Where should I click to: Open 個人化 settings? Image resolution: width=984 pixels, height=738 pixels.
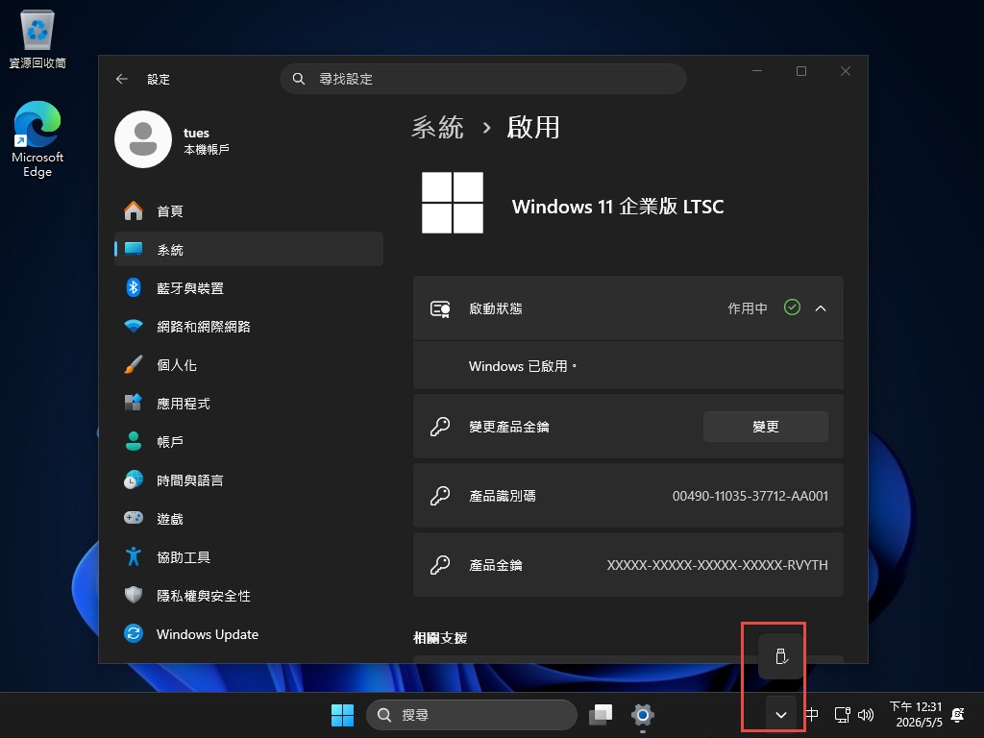249,365
